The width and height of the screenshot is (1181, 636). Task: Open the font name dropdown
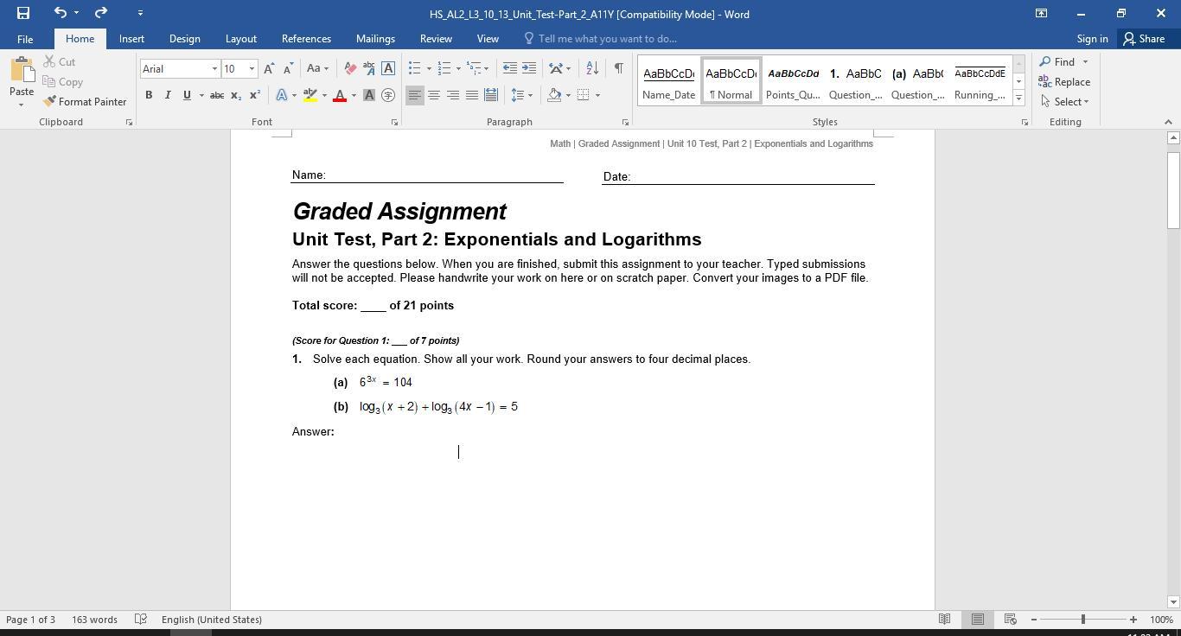[214, 69]
